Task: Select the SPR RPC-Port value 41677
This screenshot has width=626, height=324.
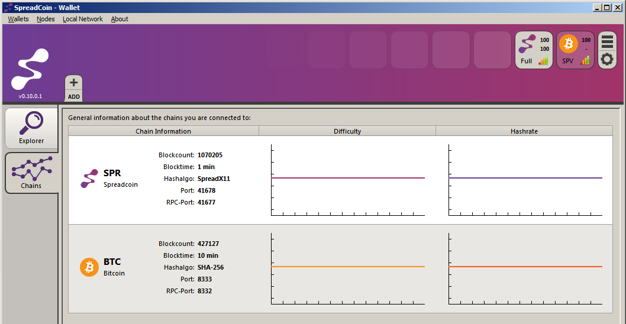Action: point(206,202)
